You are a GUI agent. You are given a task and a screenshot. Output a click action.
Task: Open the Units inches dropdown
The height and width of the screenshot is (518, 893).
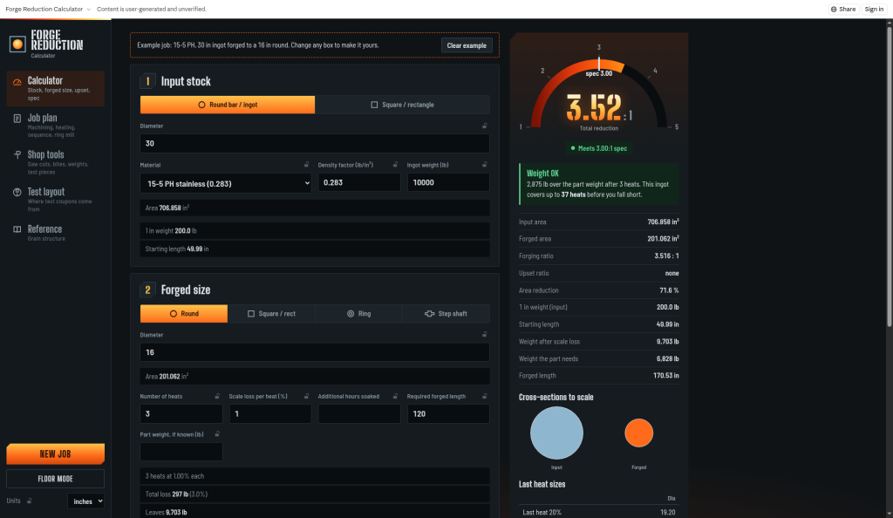coord(86,501)
